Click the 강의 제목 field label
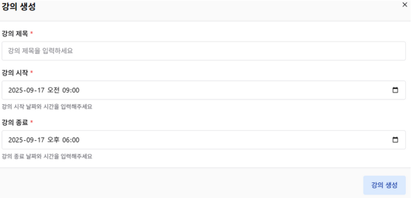Screen dimensions: 411x198 point(15,33)
